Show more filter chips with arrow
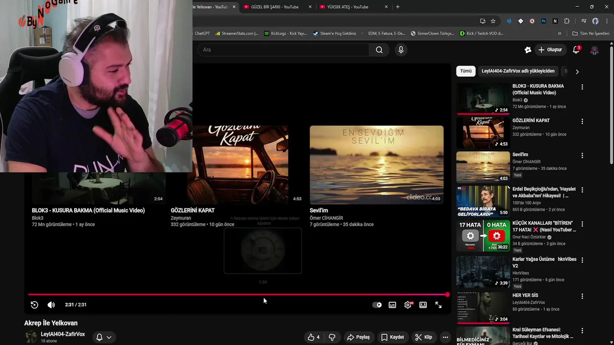 tap(577, 71)
